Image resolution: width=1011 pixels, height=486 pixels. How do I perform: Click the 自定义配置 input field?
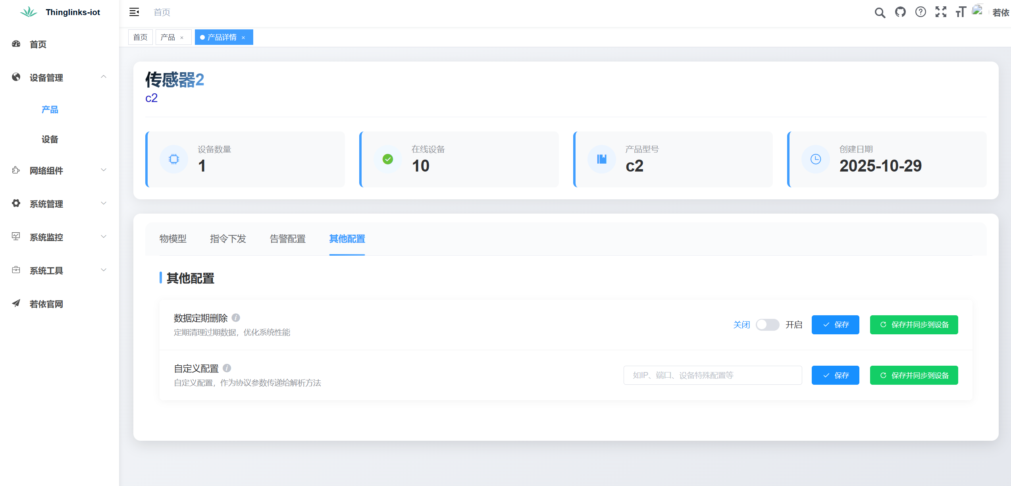pyautogui.click(x=713, y=375)
